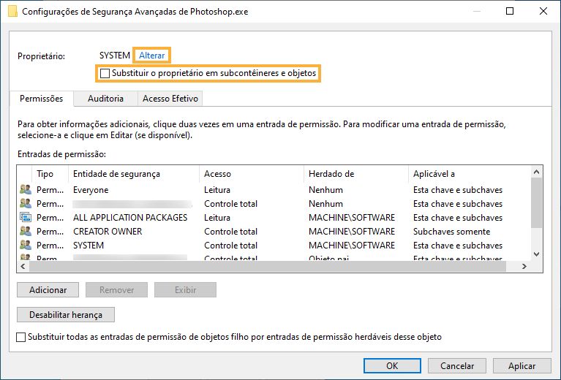Viewport: 561px width, 380px height.
Task: Click the Remover button
Action: click(116, 290)
